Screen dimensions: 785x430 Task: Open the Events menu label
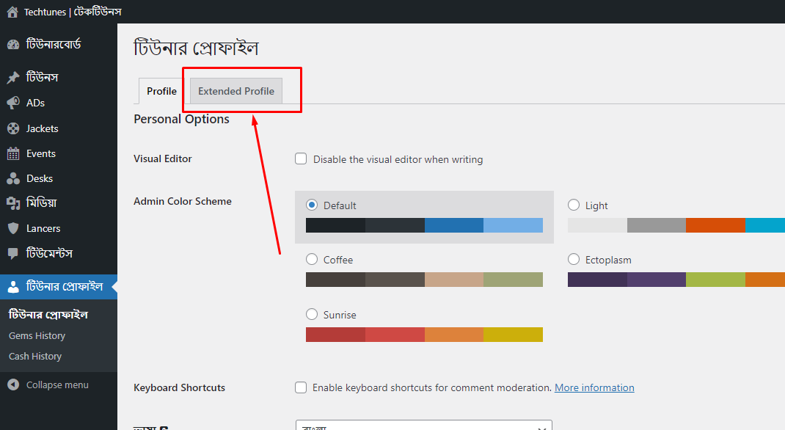[x=41, y=153]
